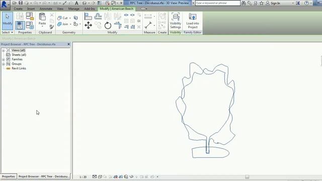Click the Paste clipboard icon
The image size is (322, 181).
coord(42,17)
